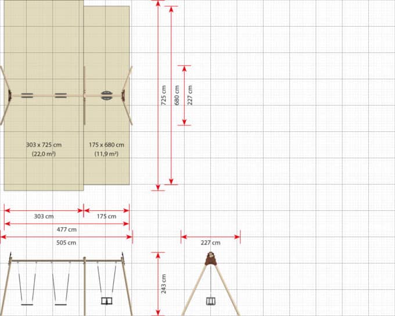Image resolution: width=395 pixels, height=316 pixels.
Task: Select the vertical 725 cm dimension label
Action: (163, 95)
